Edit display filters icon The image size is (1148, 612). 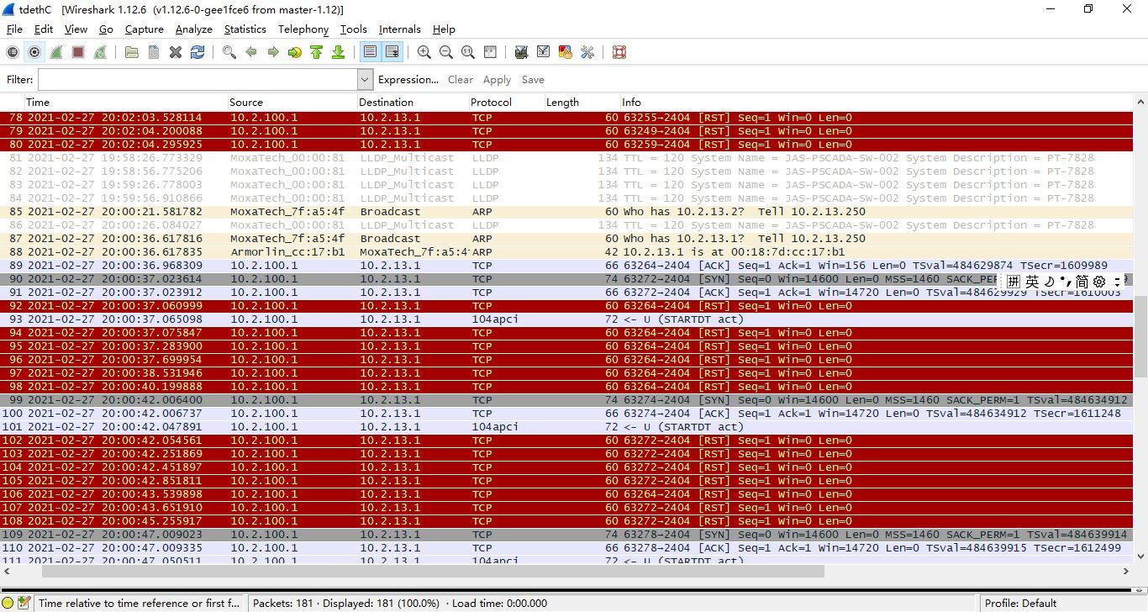[x=544, y=52]
